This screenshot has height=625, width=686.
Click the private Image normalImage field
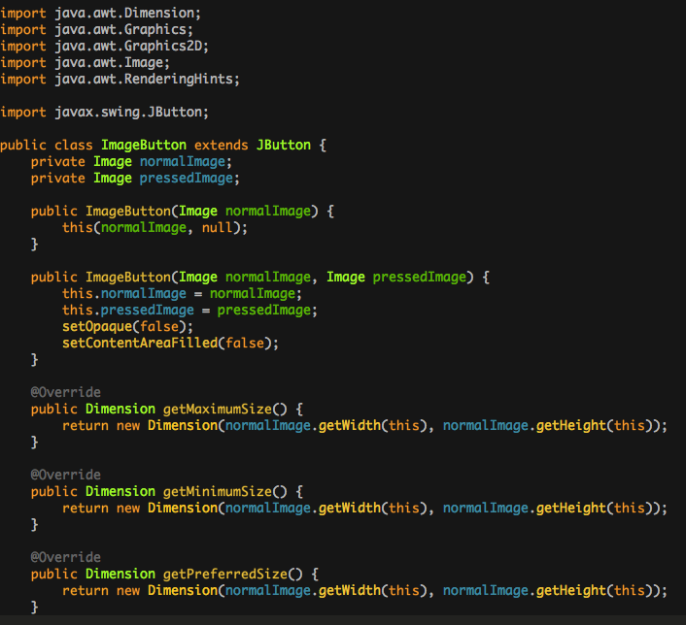click(131, 162)
